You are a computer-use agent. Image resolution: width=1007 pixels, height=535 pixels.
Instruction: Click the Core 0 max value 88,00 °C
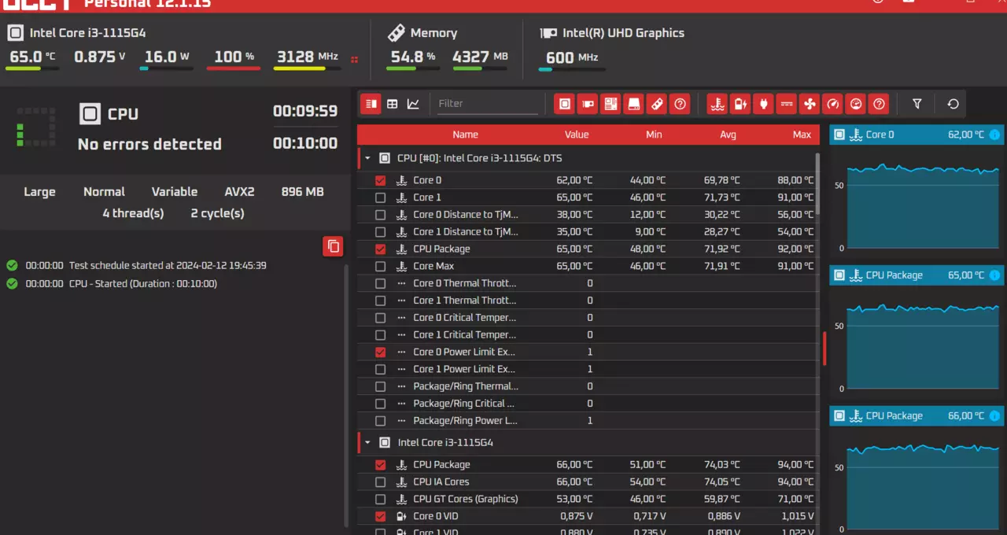point(795,180)
